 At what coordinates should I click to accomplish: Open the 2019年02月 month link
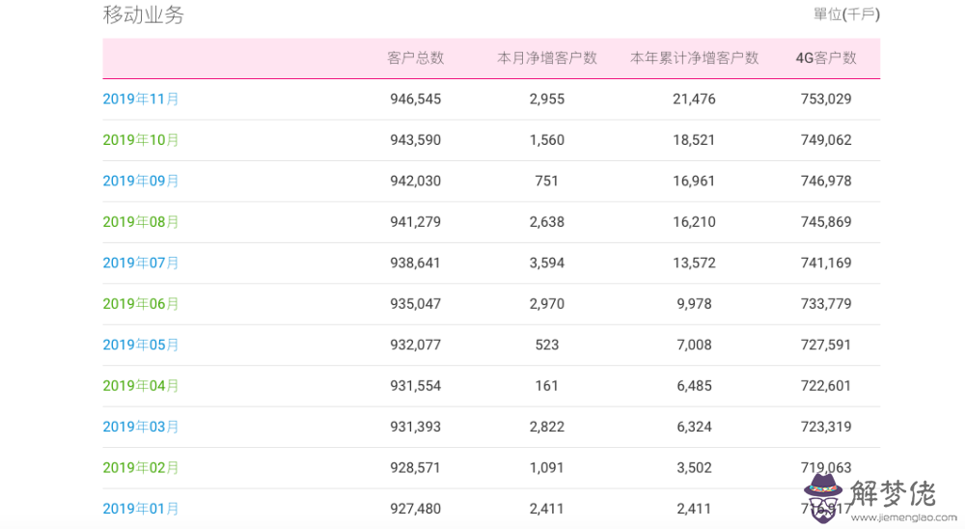click(x=141, y=468)
